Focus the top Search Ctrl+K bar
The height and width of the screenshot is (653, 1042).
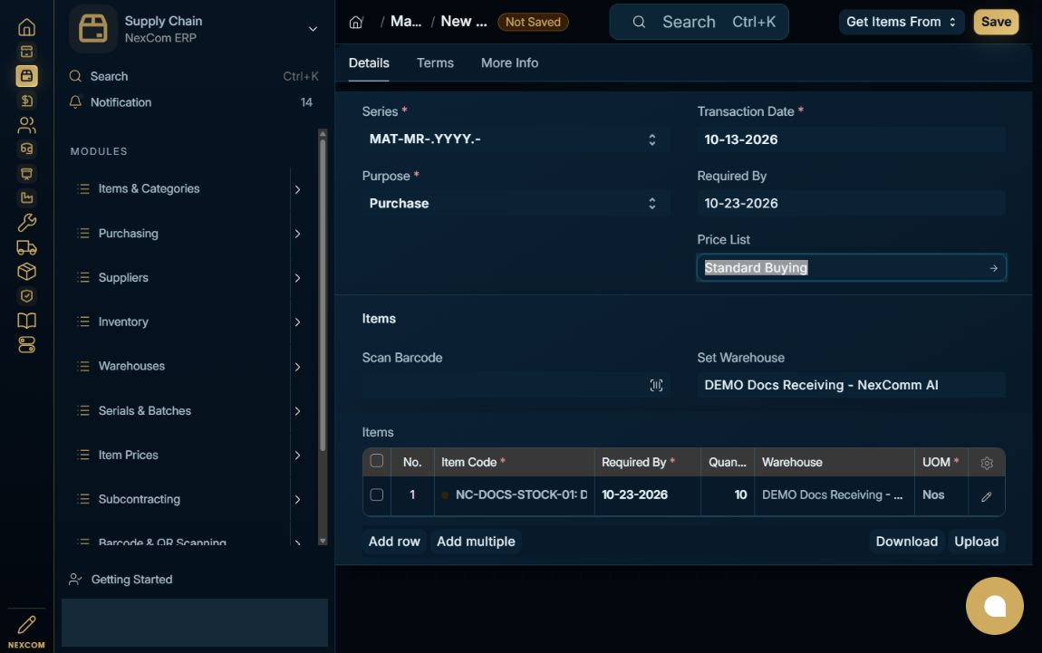[699, 22]
